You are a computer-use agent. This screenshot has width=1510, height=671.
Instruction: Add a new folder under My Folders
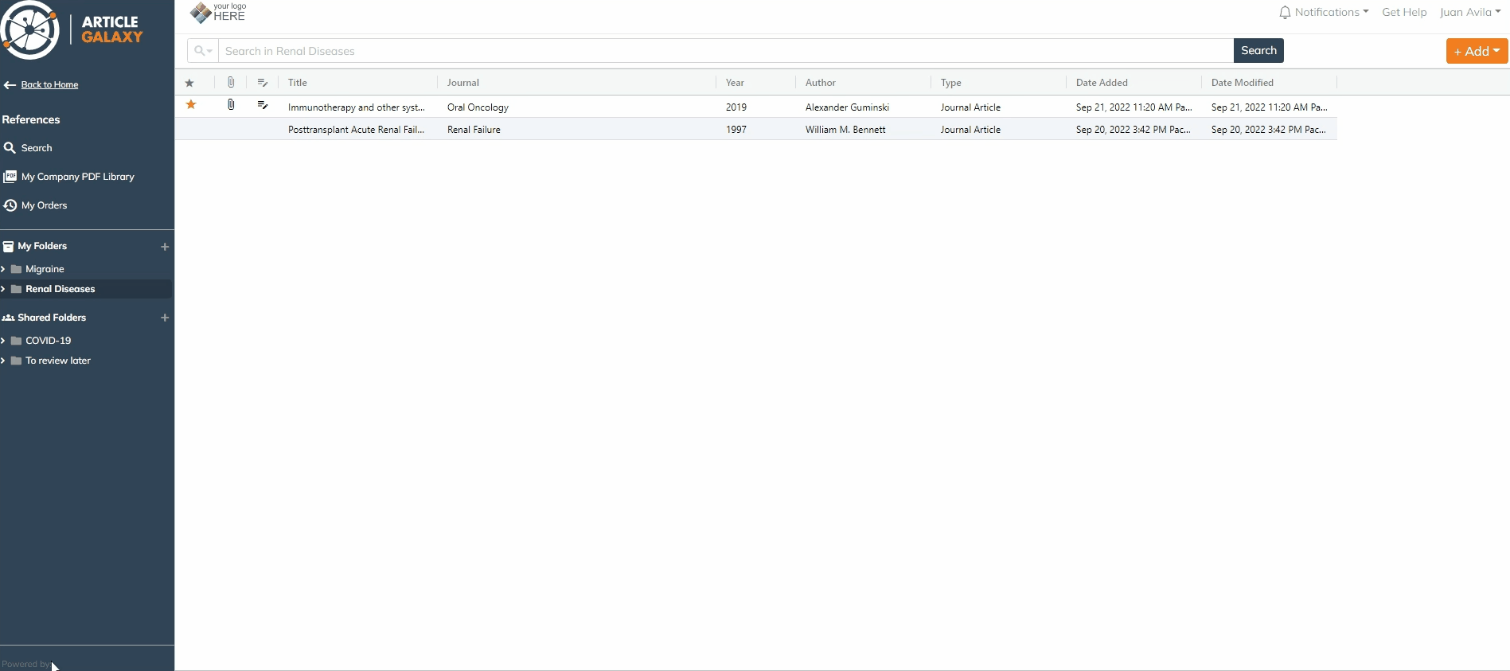[x=165, y=247]
